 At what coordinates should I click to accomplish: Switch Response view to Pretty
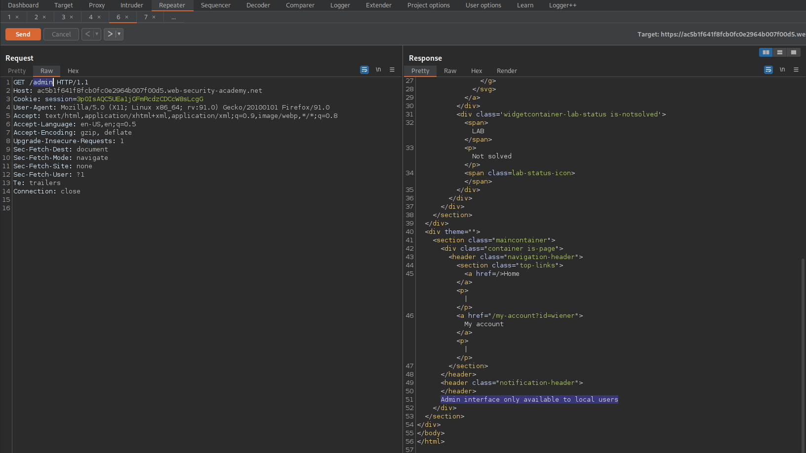420,71
